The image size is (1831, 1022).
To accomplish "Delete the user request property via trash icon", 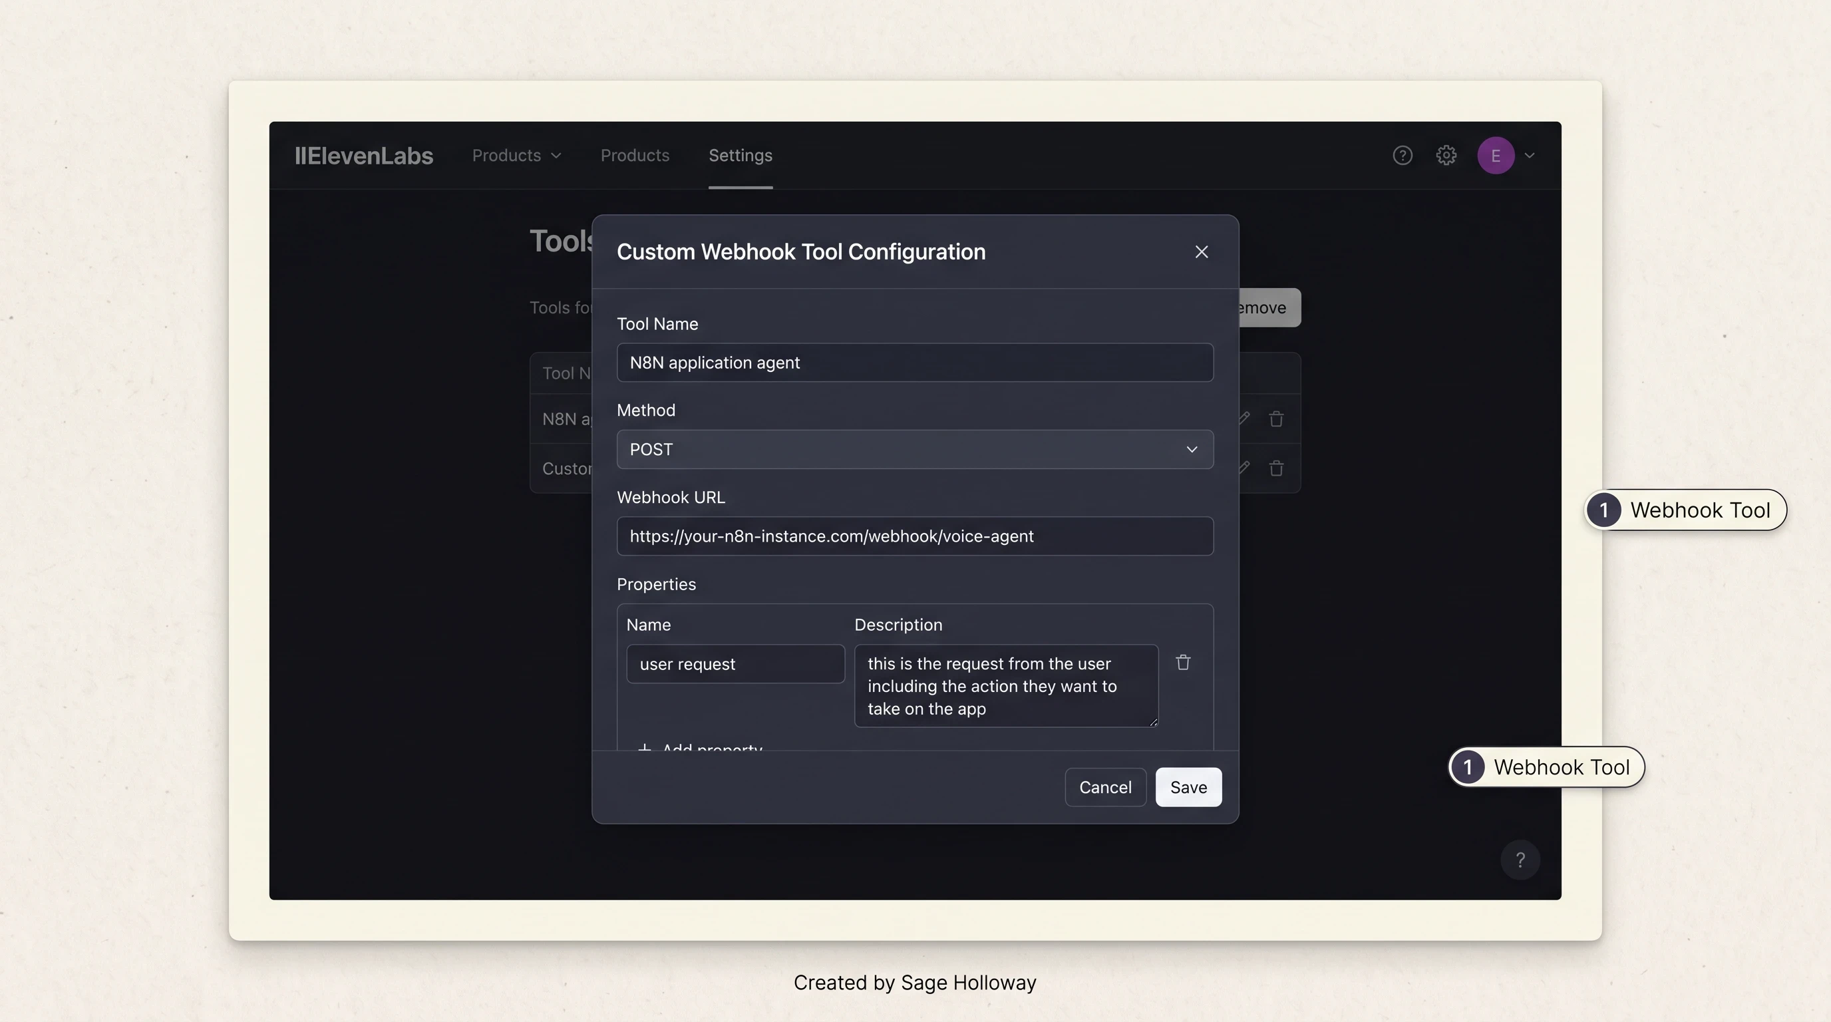I will 1183,663.
